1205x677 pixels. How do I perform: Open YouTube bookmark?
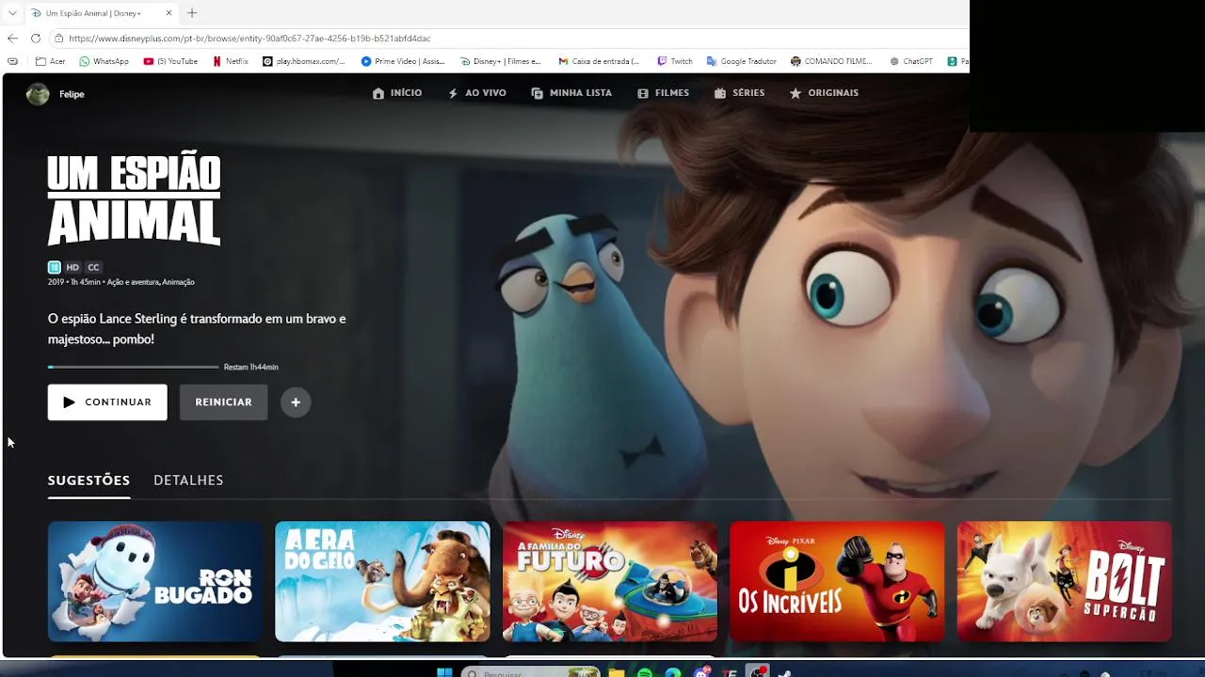(170, 61)
